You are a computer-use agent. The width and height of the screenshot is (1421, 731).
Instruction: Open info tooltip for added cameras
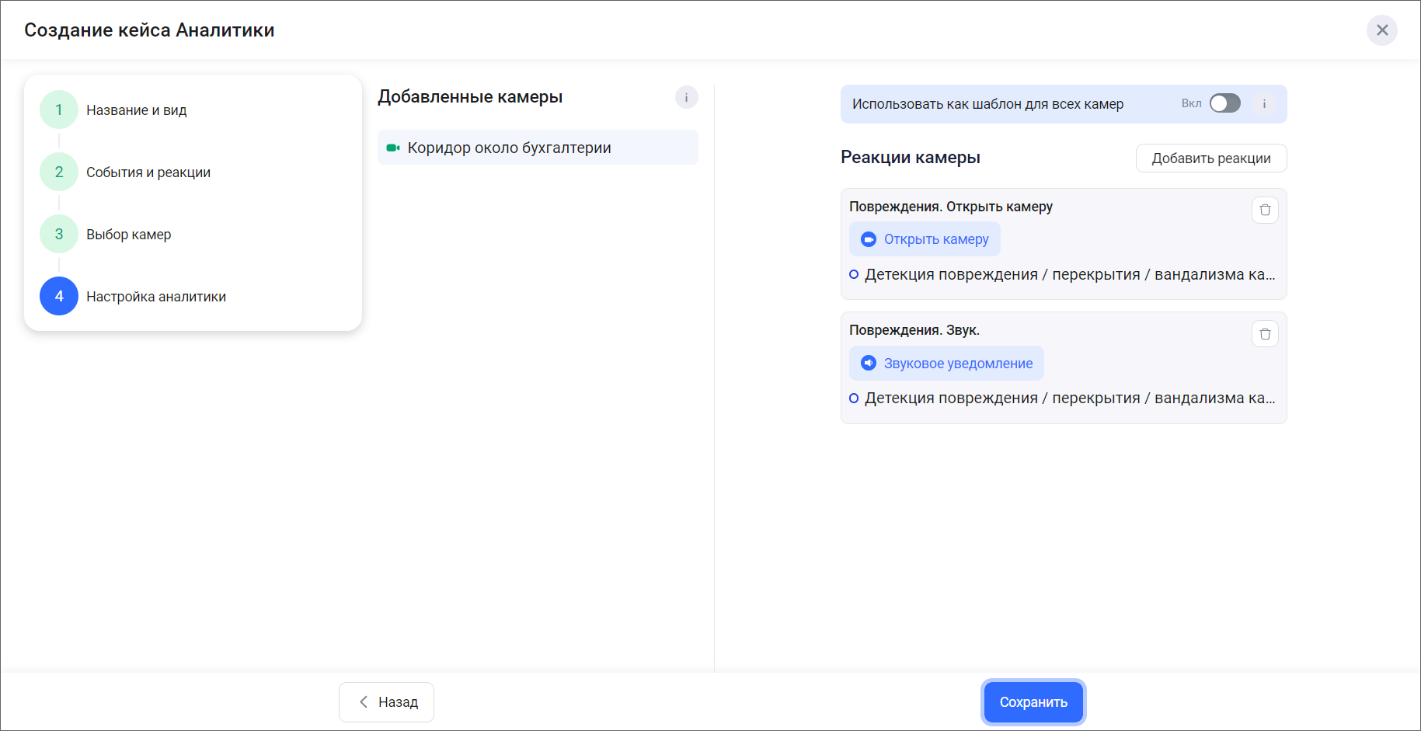686,97
